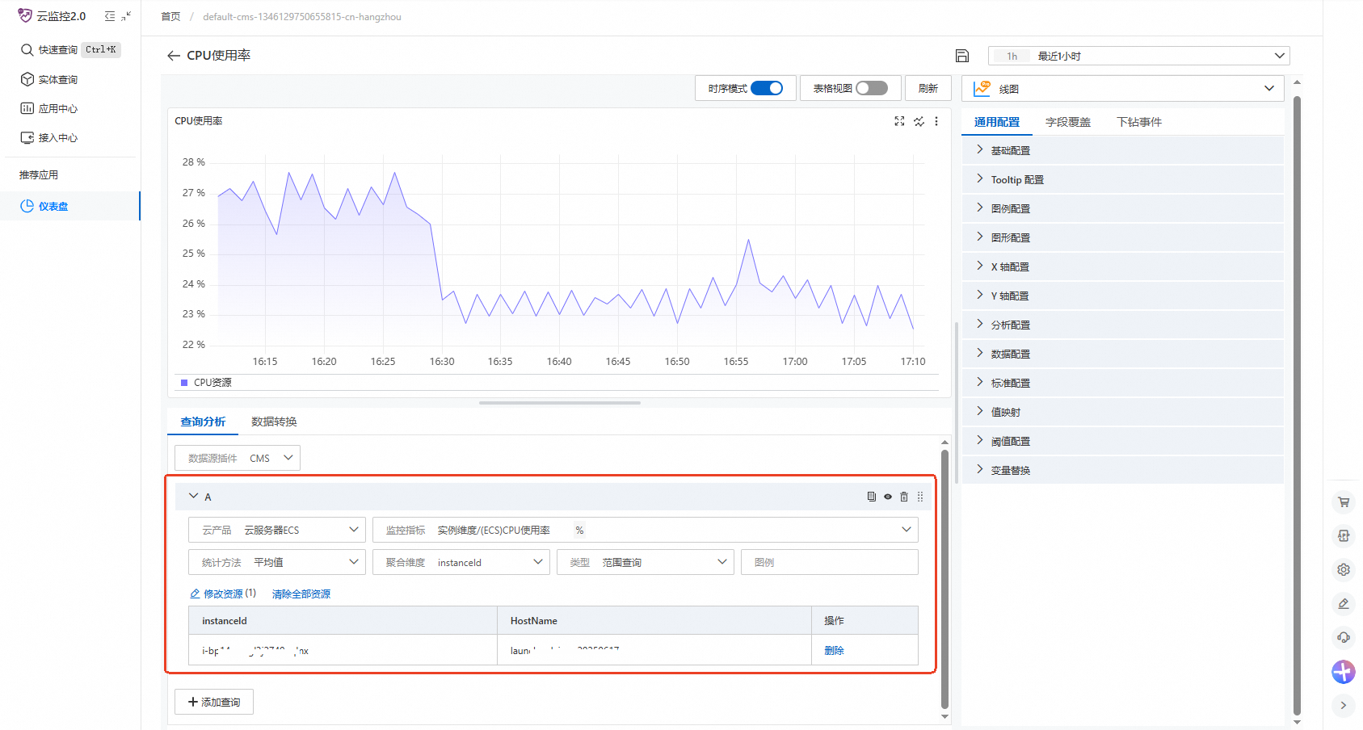1363x730 pixels.
Task: Collapse the sidebar menu icon
Action: pyautogui.click(x=110, y=16)
